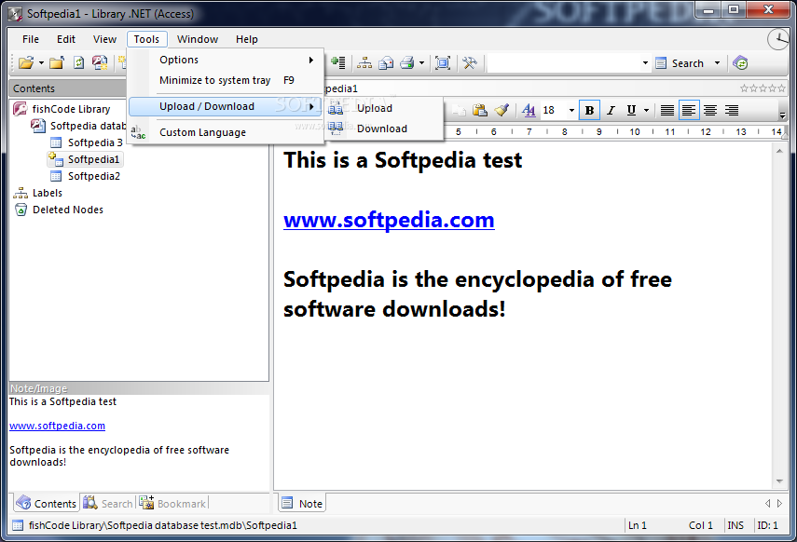Expand the formatting toolbar overflow options
This screenshot has width=797, height=542.
click(x=782, y=115)
